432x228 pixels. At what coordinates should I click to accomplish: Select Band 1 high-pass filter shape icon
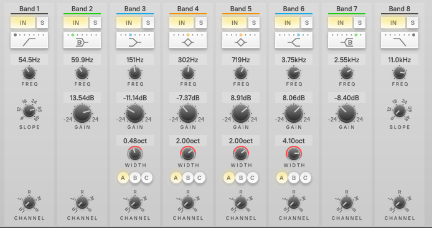(x=29, y=40)
